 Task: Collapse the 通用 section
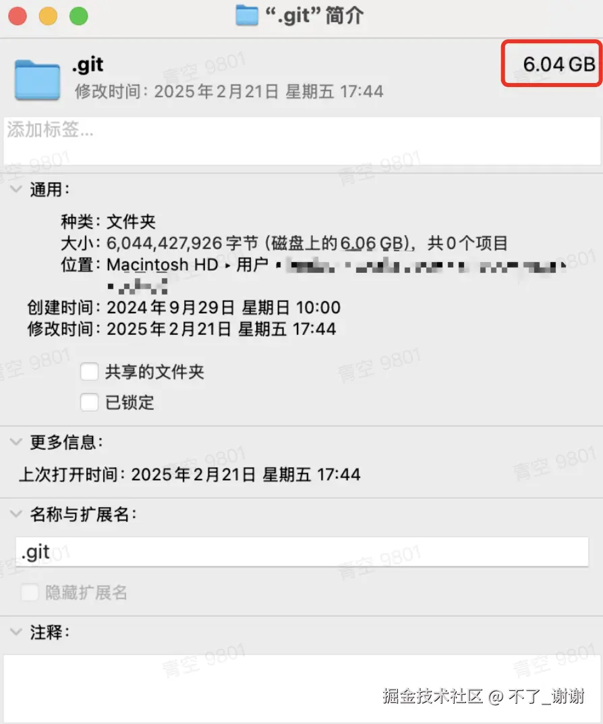[16, 189]
